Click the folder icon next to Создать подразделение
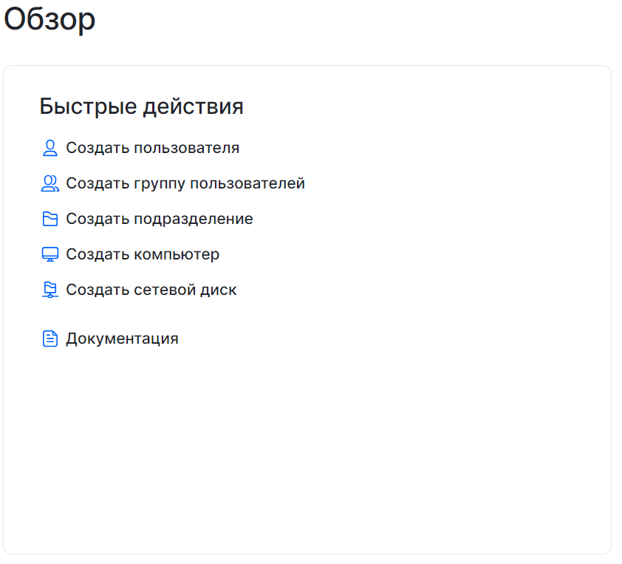 (49, 218)
